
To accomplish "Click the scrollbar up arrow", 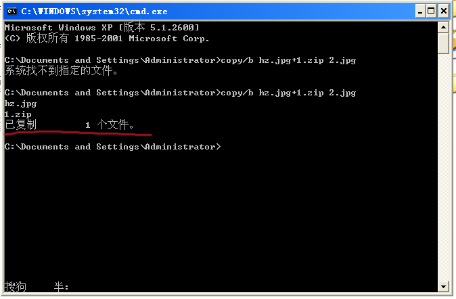I will (x=444, y=26).
